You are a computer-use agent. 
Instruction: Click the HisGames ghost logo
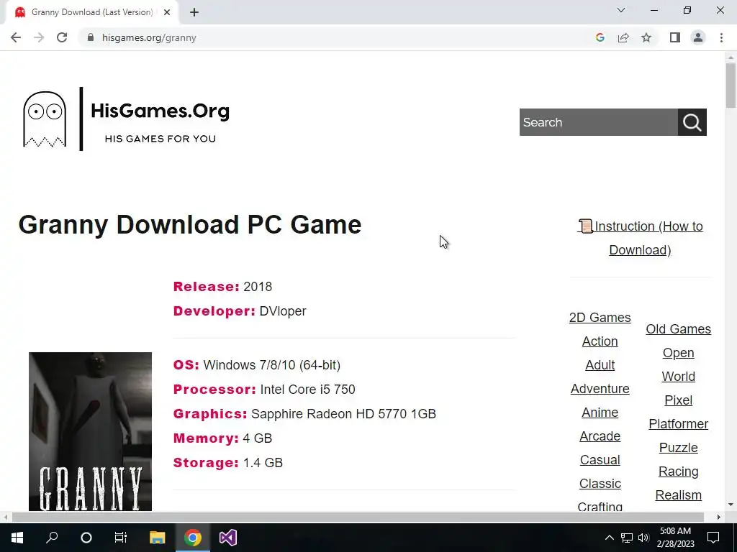point(45,119)
